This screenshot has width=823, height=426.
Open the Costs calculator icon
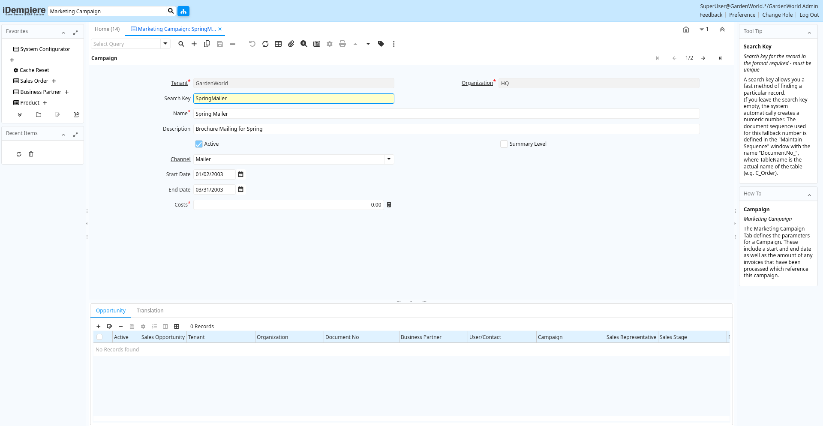389,205
